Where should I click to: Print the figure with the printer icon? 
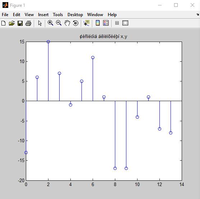[28, 23]
